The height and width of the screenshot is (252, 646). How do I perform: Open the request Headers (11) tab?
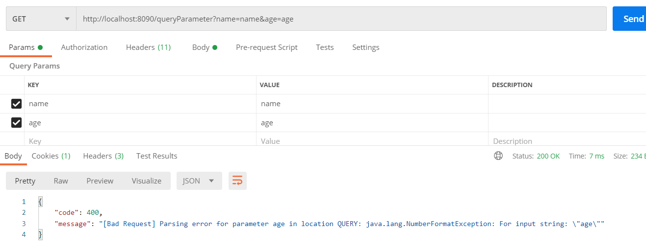click(x=148, y=47)
